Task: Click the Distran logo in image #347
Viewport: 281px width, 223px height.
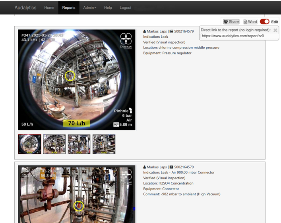Action: click(126, 41)
